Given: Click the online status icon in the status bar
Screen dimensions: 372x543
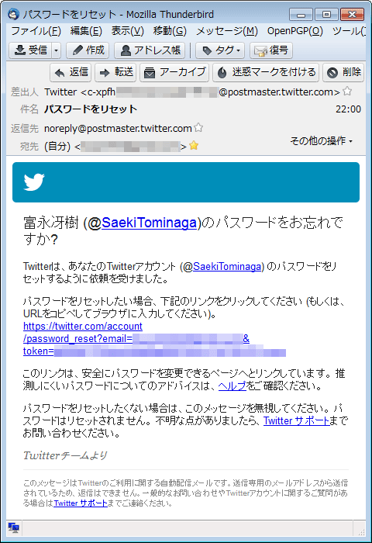Looking at the screenshot, I should point(14,527).
